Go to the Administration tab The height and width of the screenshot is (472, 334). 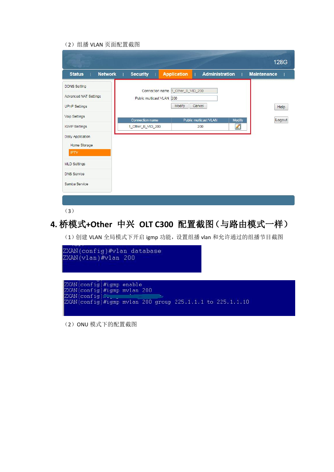pyautogui.click(x=218, y=74)
